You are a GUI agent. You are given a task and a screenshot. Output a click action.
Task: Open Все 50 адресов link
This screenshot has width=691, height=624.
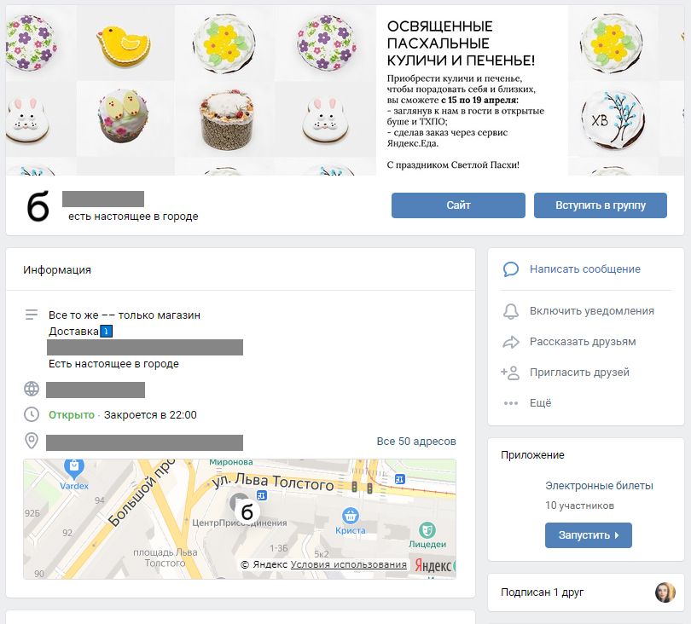coord(416,442)
